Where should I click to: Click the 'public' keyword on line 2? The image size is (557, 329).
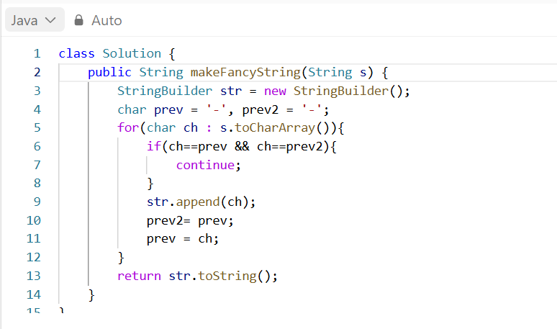[110, 73]
